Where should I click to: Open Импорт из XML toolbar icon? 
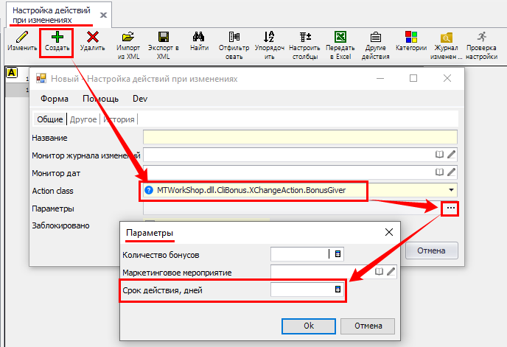(x=128, y=36)
